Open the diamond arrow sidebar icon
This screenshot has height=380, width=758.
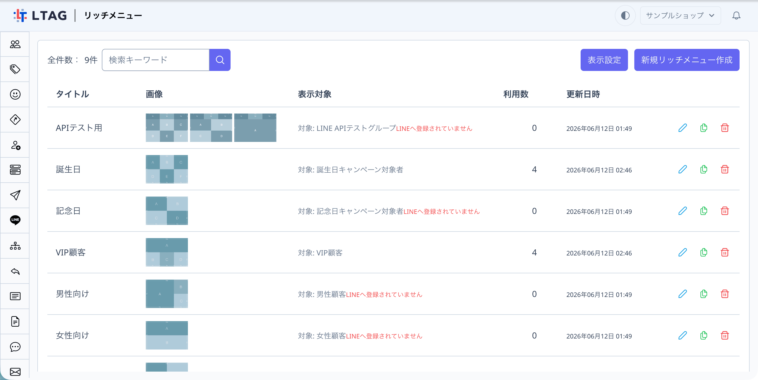15,120
